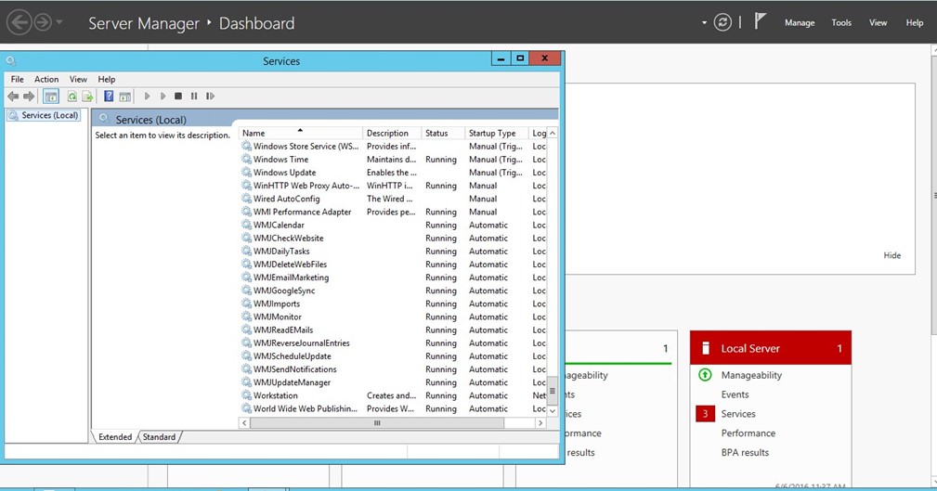Screen dimensions: 937x491
Task: Click Server Manager back navigation button
Action: pos(20,22)
